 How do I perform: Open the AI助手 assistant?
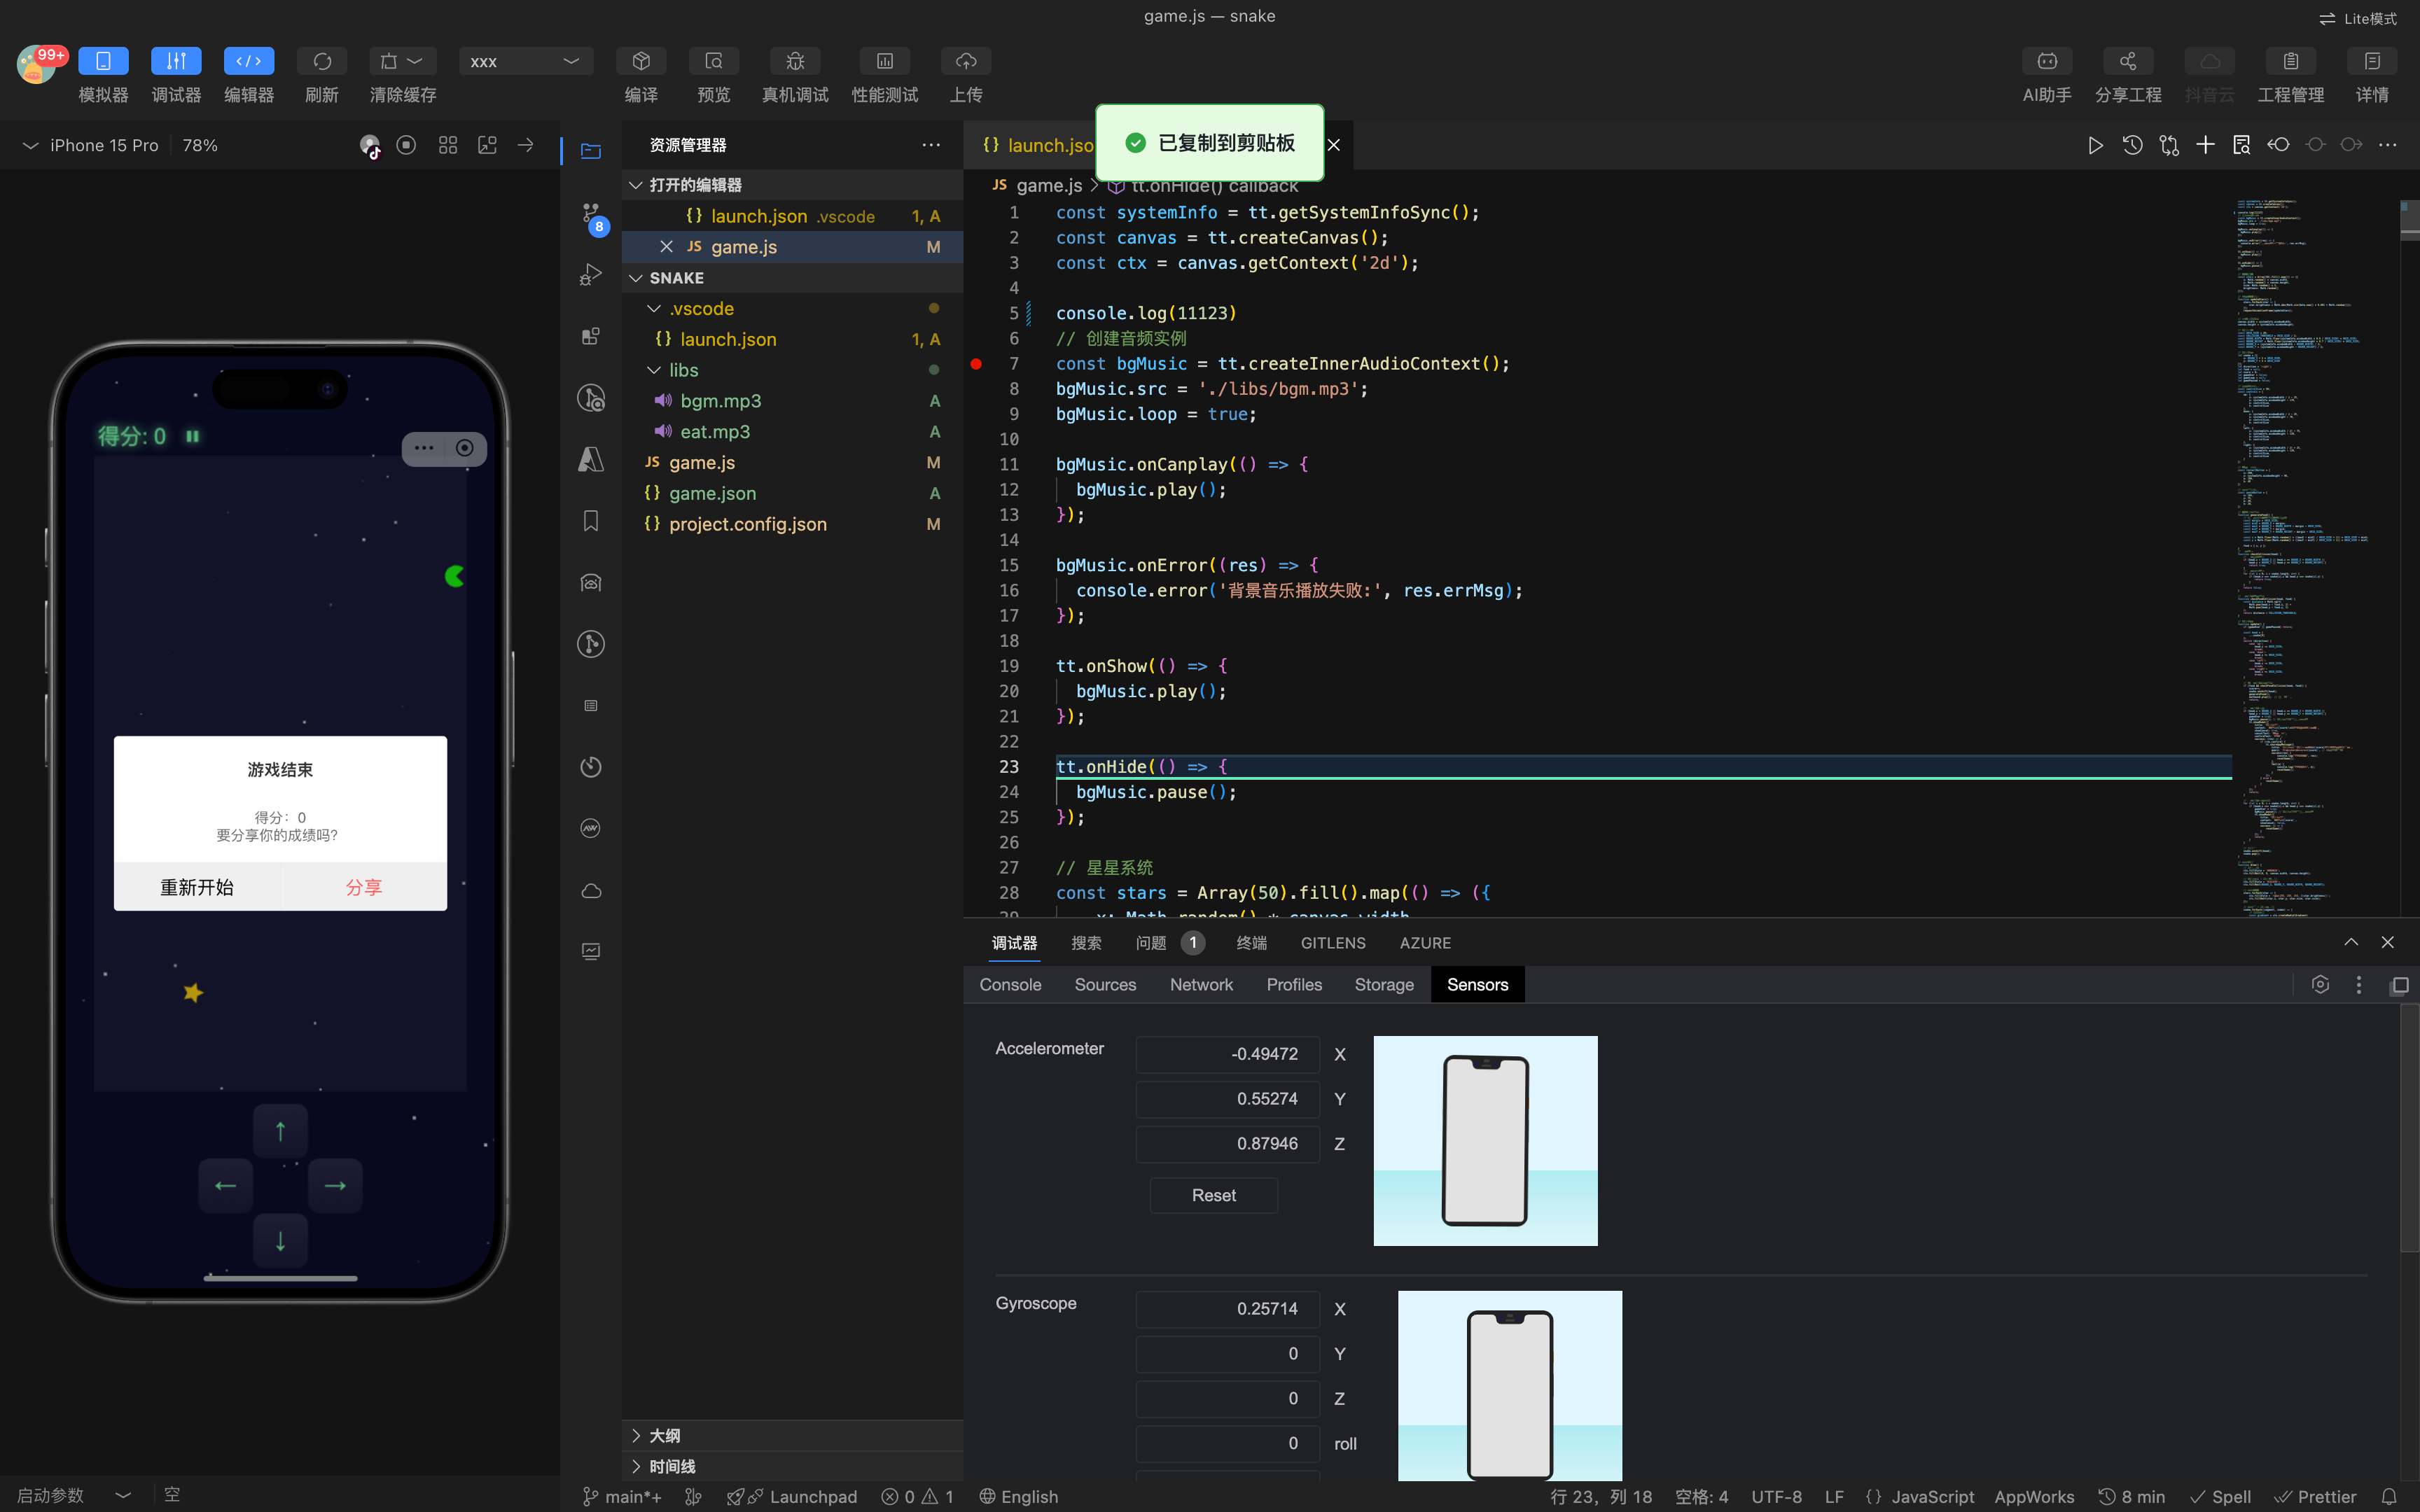pyautogui.click(x=2046, y=61)
